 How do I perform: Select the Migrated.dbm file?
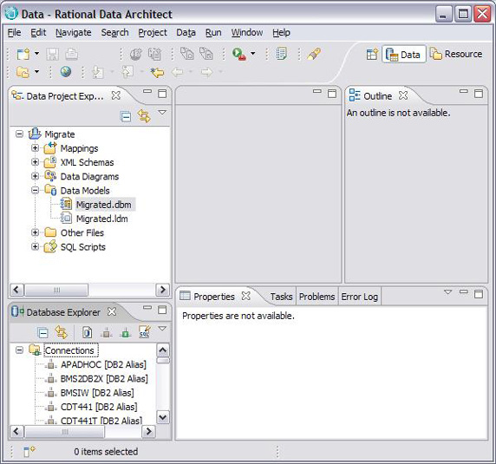click(103, 205)
